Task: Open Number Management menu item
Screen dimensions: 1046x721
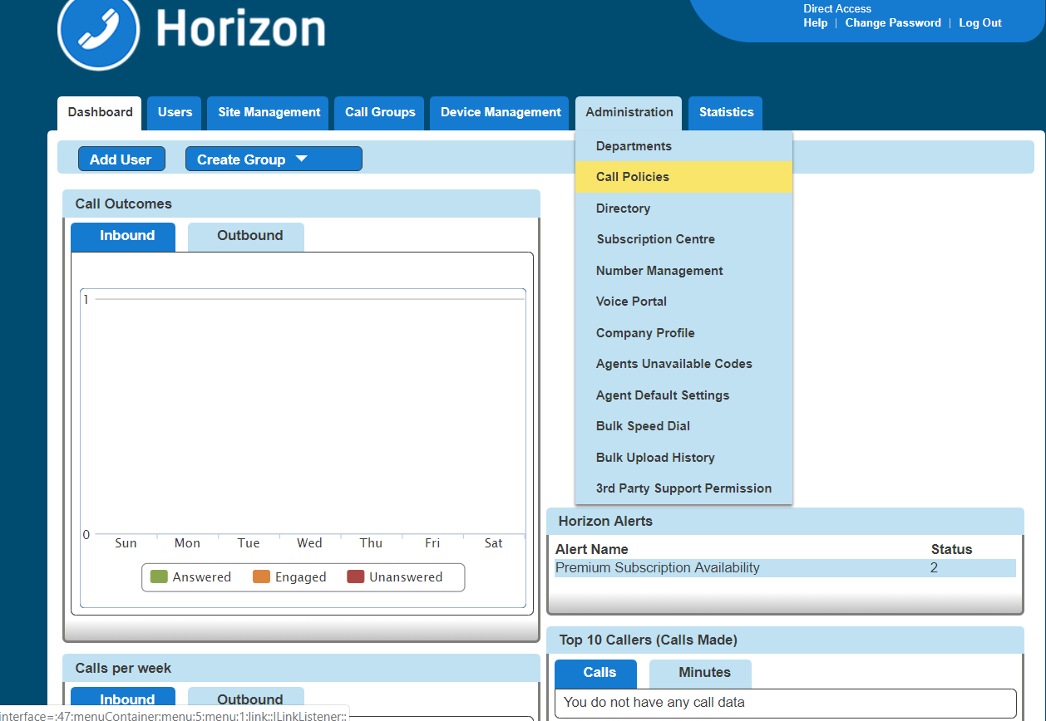Action: coord(683,271)
